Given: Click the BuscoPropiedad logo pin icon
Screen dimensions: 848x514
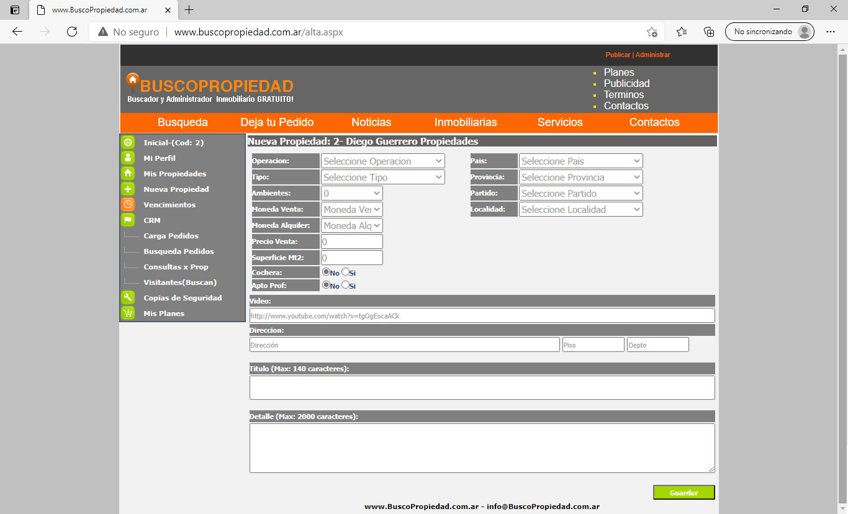Looking at the screenshot, I should coord(132,81).
